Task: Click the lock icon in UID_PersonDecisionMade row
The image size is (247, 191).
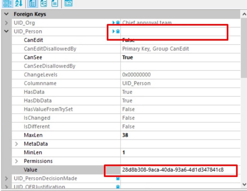Action: tap(118, 178)
